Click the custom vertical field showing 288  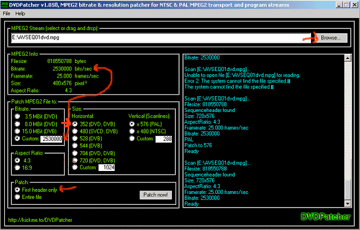pyautogui.click(x=164, y=139)
